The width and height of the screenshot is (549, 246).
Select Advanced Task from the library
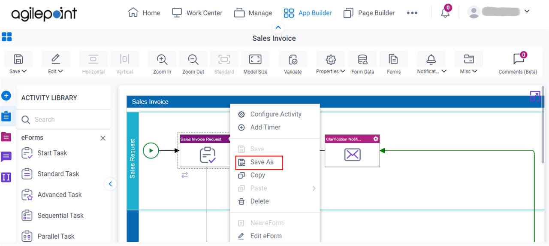point(51,194)
